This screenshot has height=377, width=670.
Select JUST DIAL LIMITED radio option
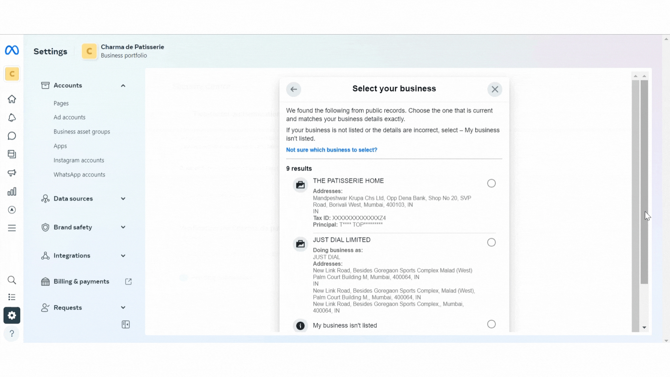coord(491,242)
